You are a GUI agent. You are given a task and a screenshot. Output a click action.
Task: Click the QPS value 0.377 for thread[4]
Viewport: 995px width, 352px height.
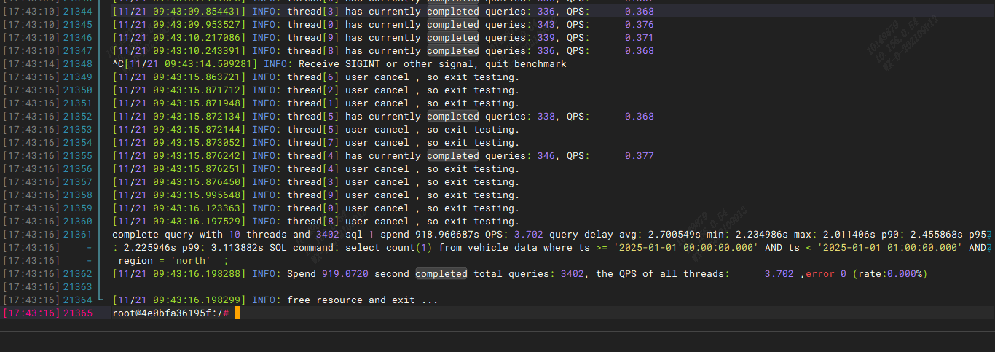[639, 156]
